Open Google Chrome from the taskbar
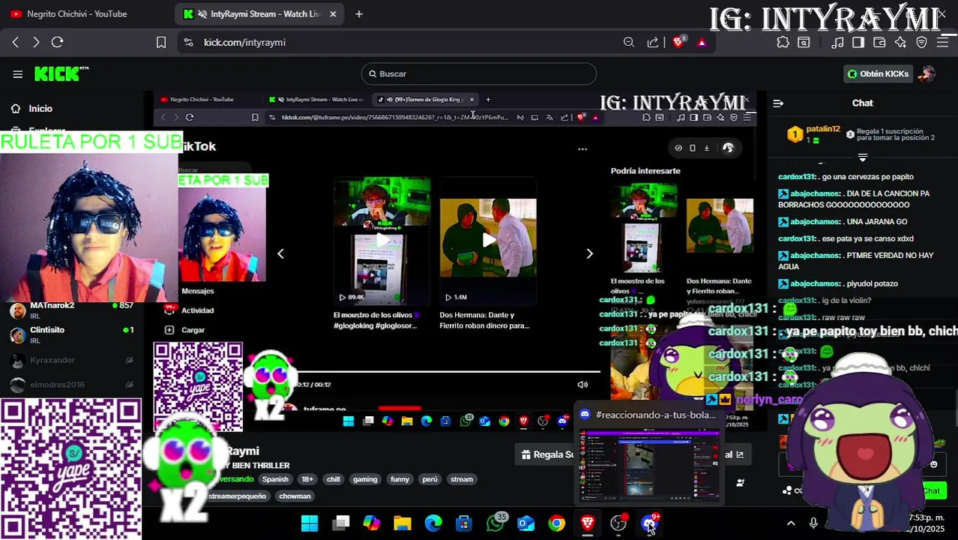Viewport: 958px width, 540px height. coord(556,523)
